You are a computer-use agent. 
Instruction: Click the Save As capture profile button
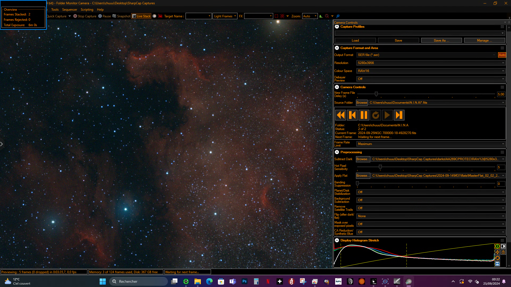441,41
